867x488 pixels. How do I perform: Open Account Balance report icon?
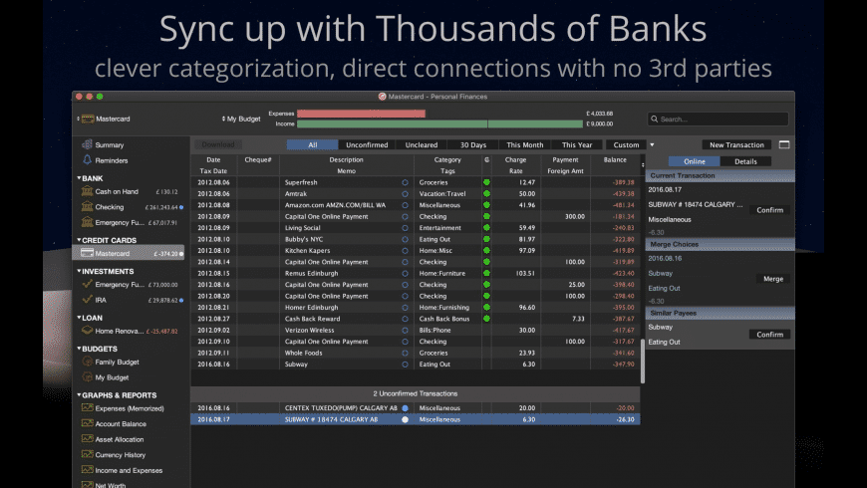click(x=87, y=423)
